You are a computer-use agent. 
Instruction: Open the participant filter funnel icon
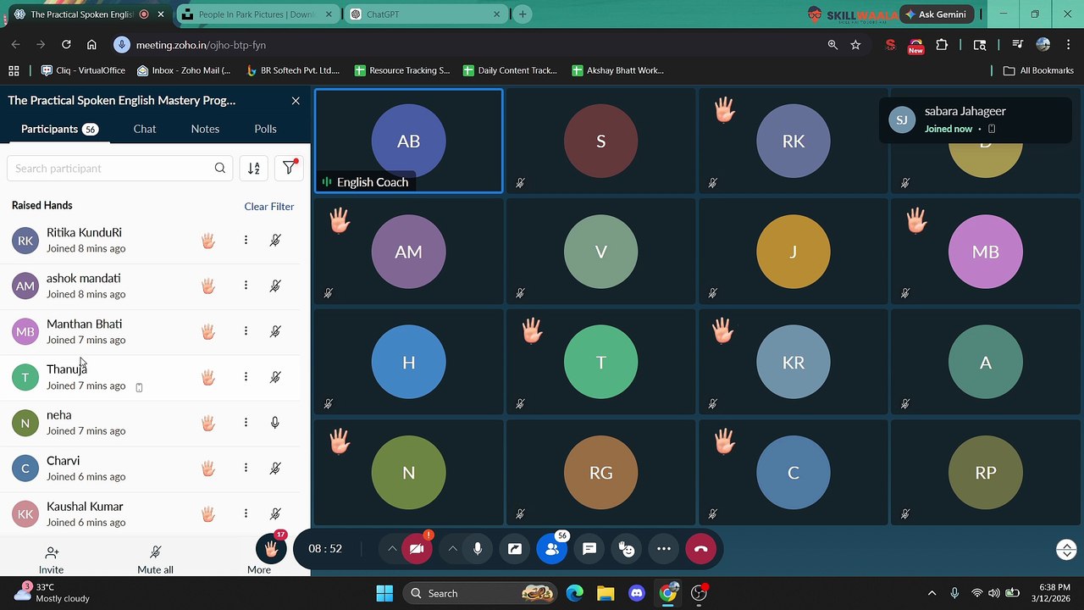coord(289,168)
